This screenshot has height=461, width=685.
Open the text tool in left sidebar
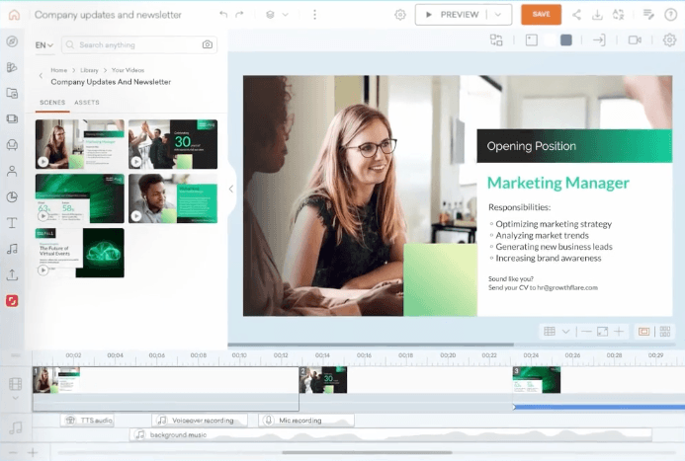(x=13, y=223)
